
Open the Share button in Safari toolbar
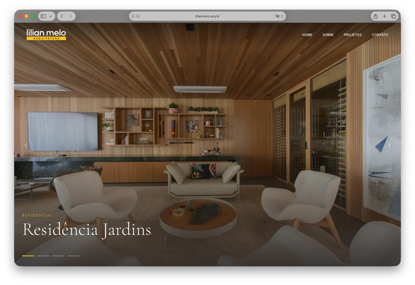click(375, 16)
